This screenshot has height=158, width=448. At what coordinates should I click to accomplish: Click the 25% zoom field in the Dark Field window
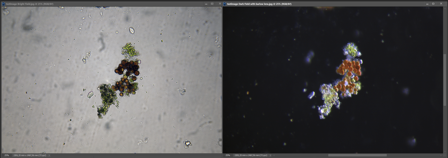coord(228,155)
